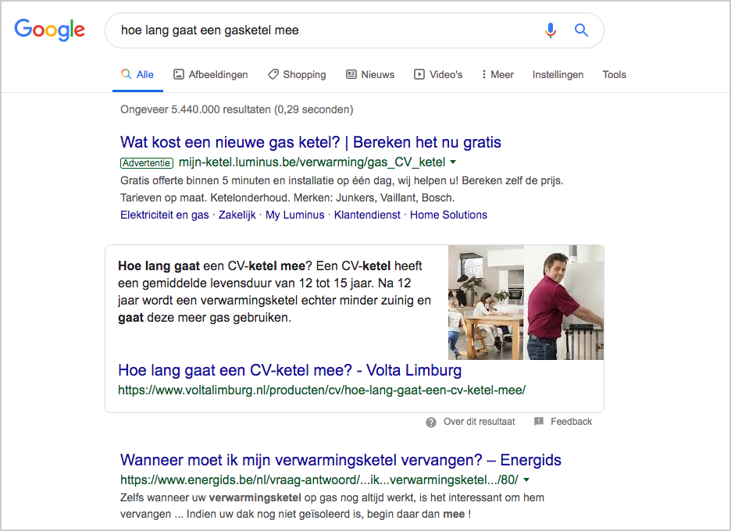Open the Afbeeldingen images tab
This screenshot has width=731, height=531.
(211, 75)
